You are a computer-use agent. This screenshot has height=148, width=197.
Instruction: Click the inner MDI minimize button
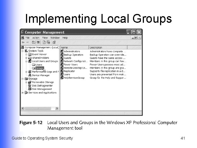click(x=133, y=38)
